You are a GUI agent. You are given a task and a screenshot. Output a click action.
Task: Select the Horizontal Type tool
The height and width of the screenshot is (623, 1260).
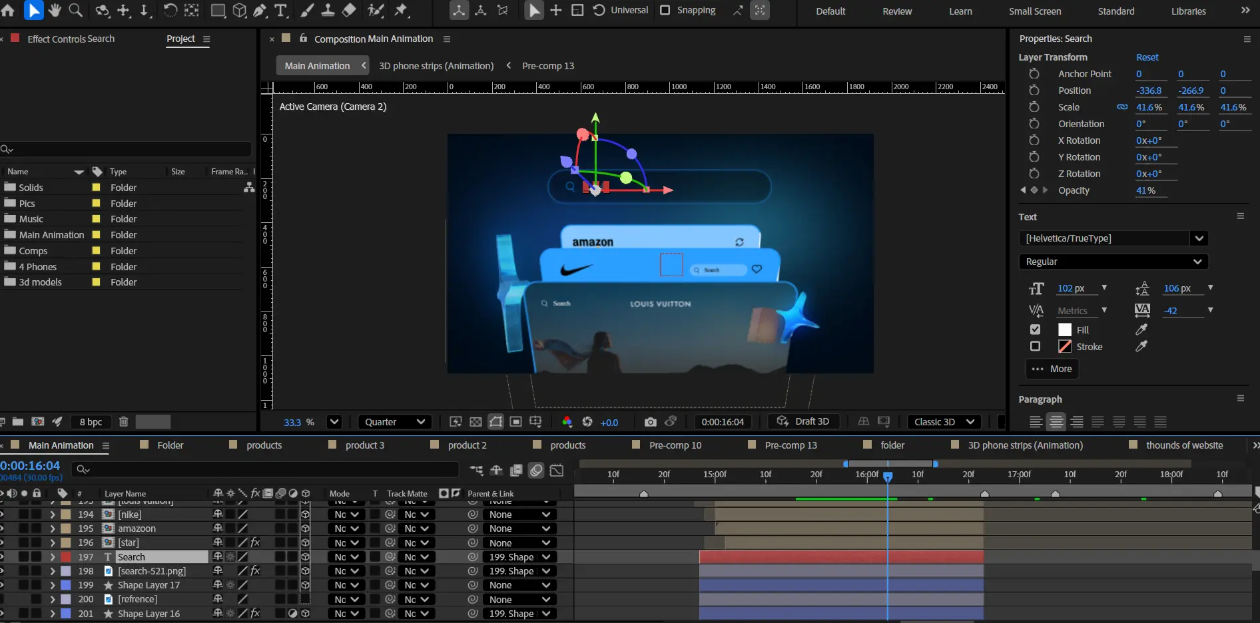281,10
